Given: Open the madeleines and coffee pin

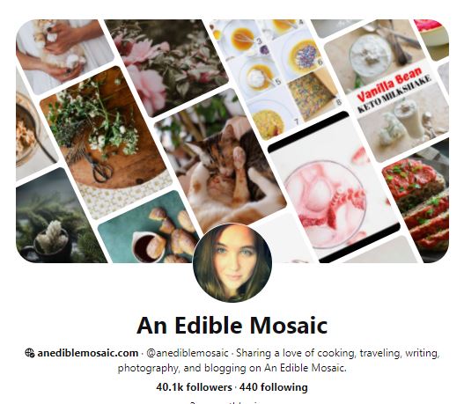Looking at the screenshot, I should (148, 231).
